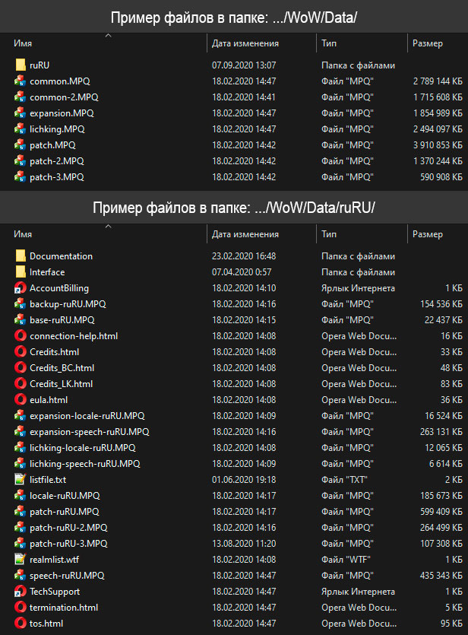Select the file name listfile.txt
The height and width of the screenshot is (635, 468).
(x=48, y=480)
